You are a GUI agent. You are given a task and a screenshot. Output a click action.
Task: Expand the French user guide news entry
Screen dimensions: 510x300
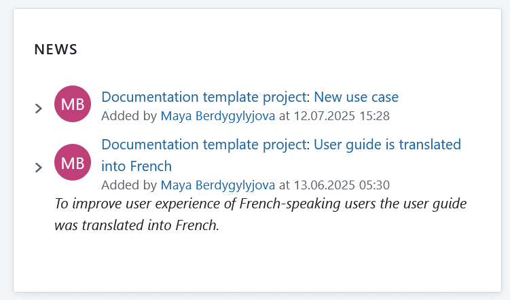pyautogui.click(x=39, y=167)
